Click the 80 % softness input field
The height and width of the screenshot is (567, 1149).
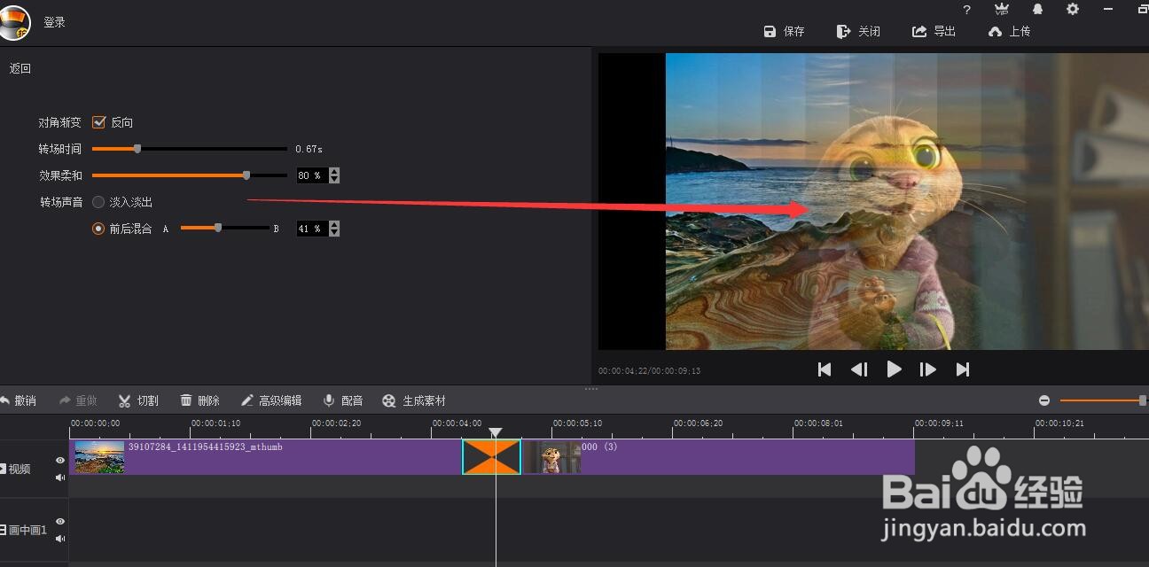312,175
